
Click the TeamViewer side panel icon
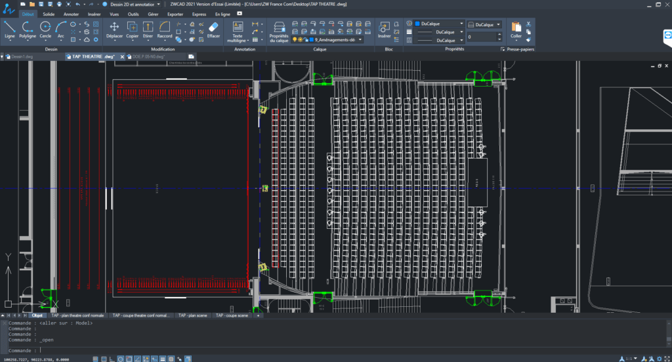pyautogui.click(x=667, y=37)
